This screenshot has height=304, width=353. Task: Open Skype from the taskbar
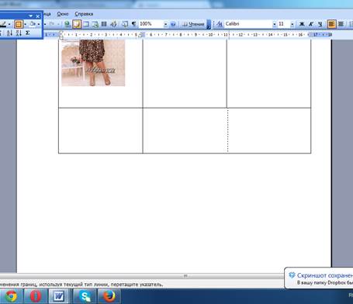tap(85, 296)
